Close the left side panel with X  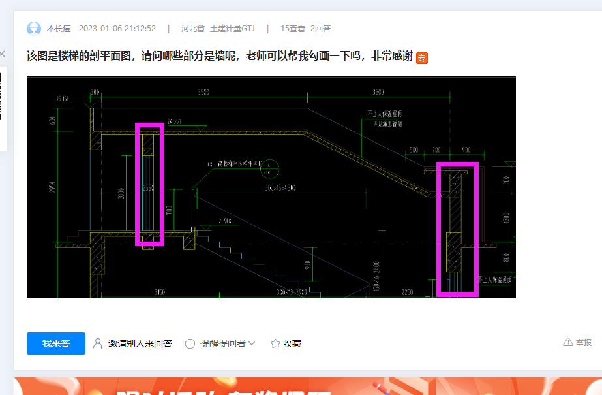click(x=3, y=54)
